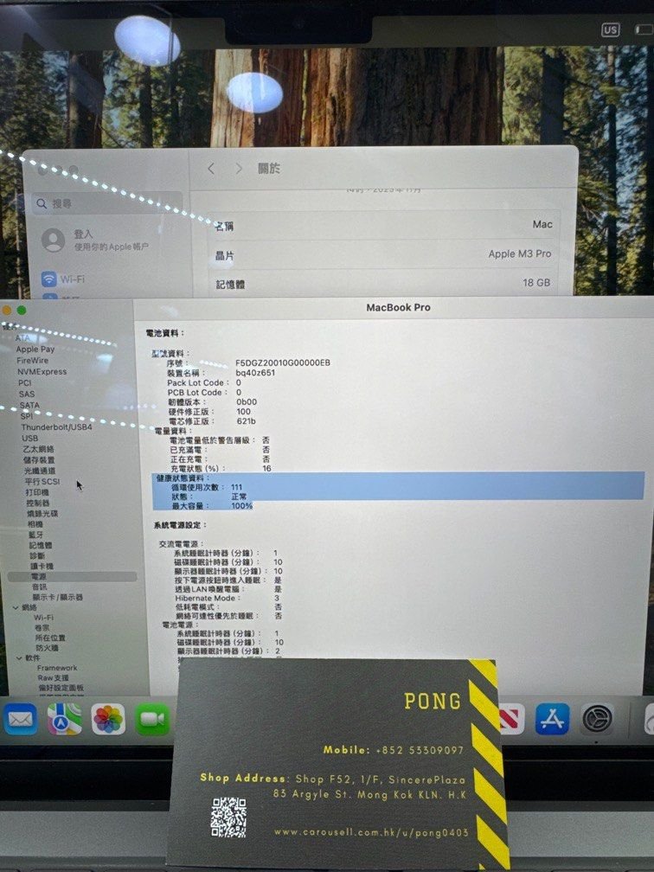Go forward with the right chevron in 關於
This screenshot has width=654, height=872.
[239, 169]
